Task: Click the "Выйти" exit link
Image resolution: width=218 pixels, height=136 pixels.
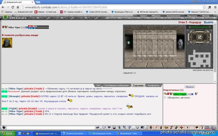Action: pos(209,22)
